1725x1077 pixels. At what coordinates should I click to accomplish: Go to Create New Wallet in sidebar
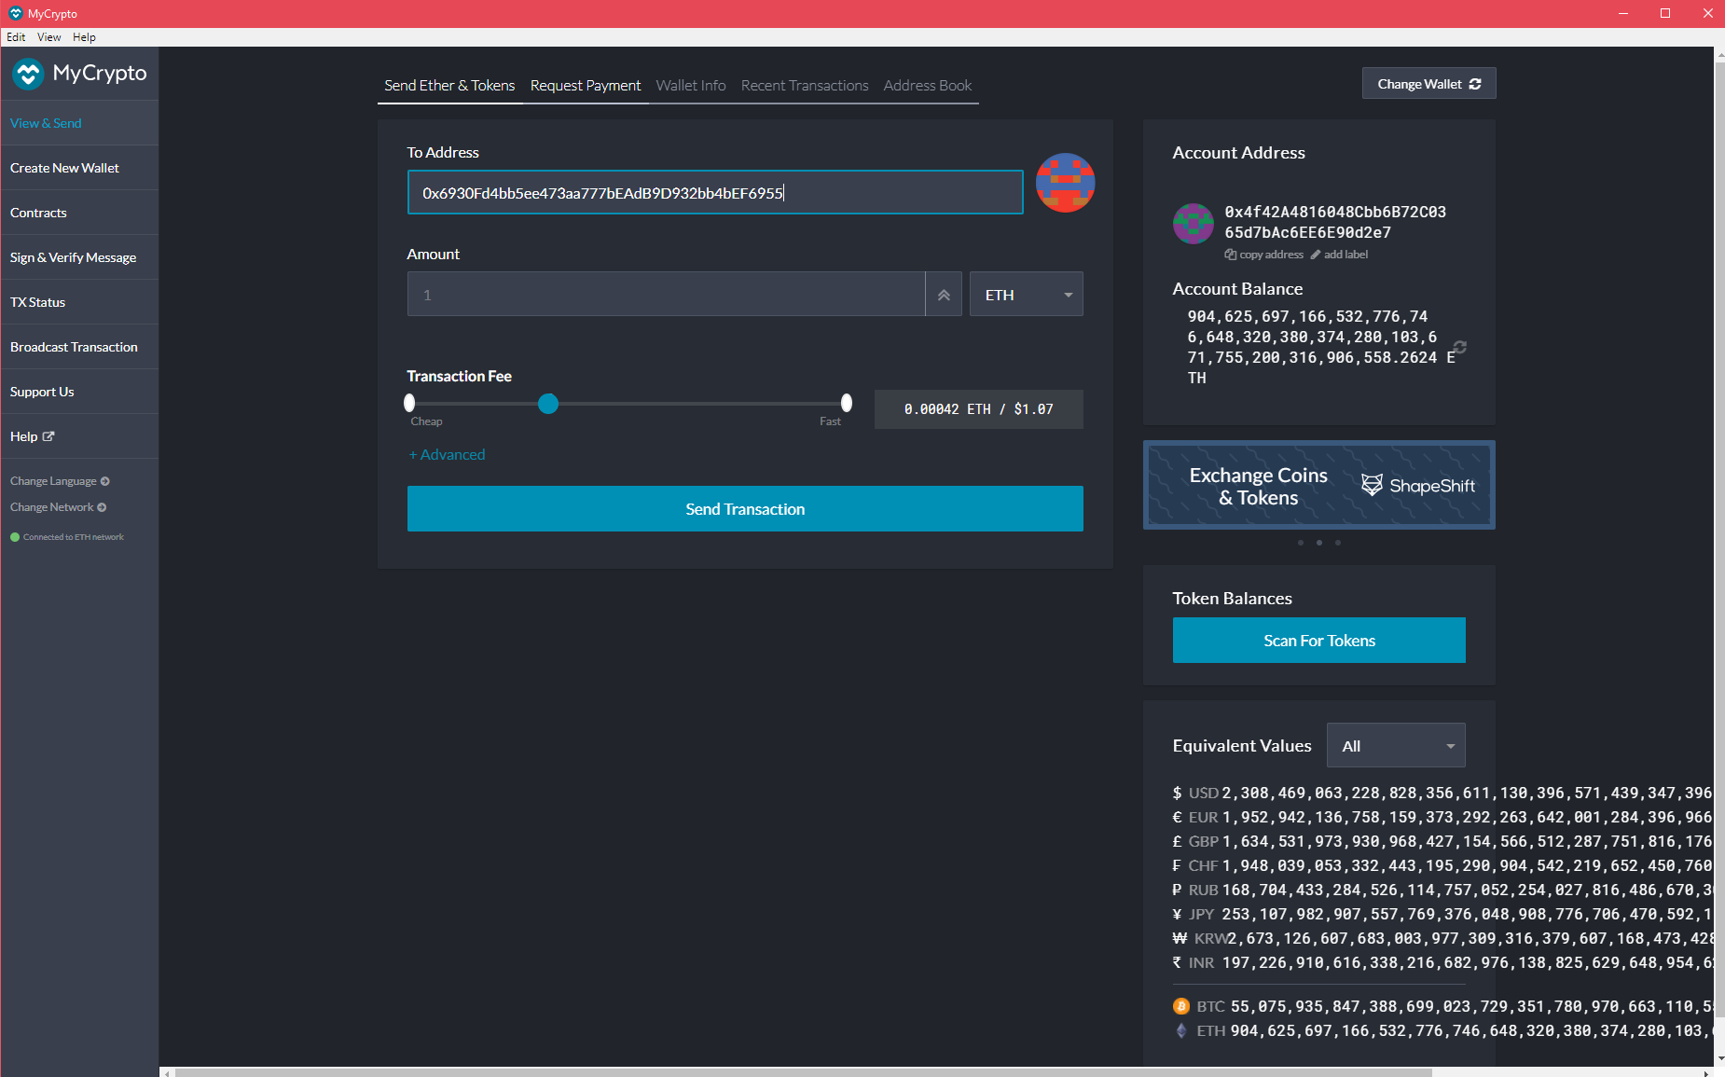click(x=79, y=168)
